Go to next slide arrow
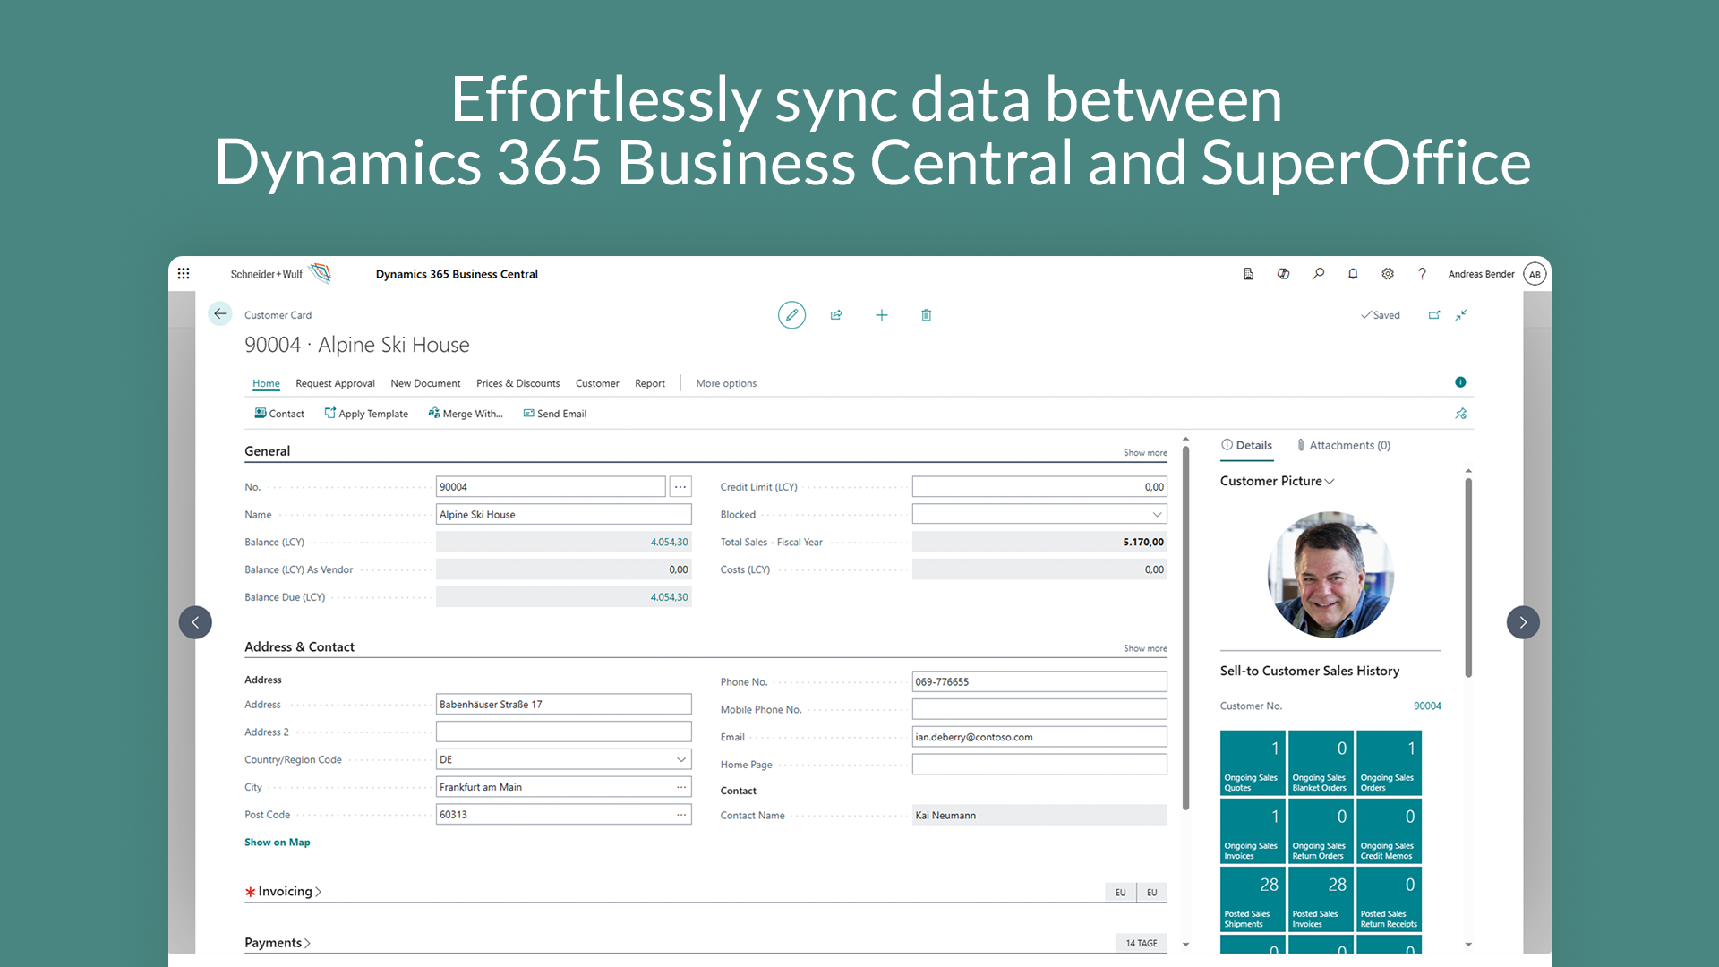The image size is (1719, 967). [1523, 622]
